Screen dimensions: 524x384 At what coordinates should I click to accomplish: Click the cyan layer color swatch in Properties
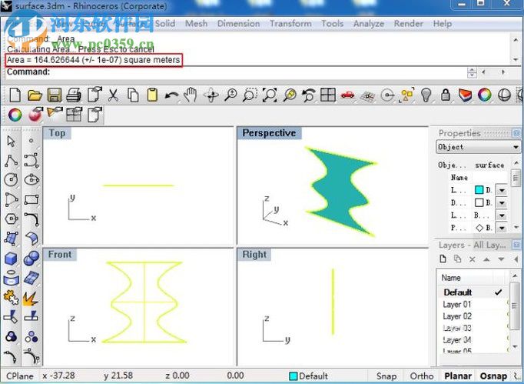[x=479, y=190]
